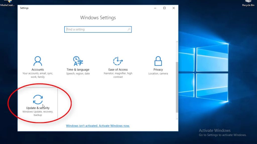Select the Windows Update recovery backup description

(38, 113)
